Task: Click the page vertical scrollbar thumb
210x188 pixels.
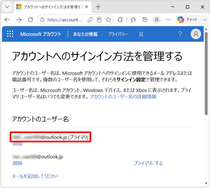Action: (206, 74)
